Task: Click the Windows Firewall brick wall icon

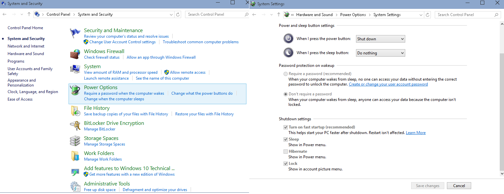Action: [x=75, y=54]
